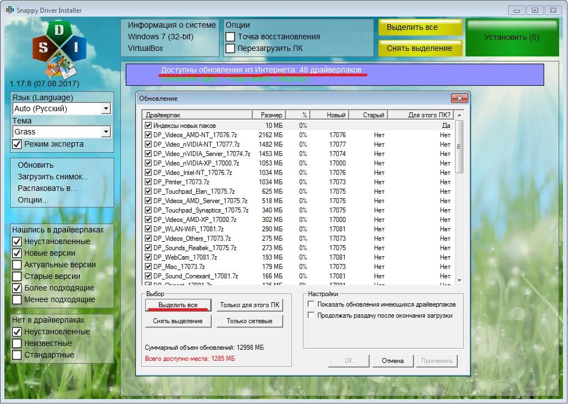Click version text 1.17.8 (07.08.2017)
The height and width of the screenshot is (404, 568).
44,84
